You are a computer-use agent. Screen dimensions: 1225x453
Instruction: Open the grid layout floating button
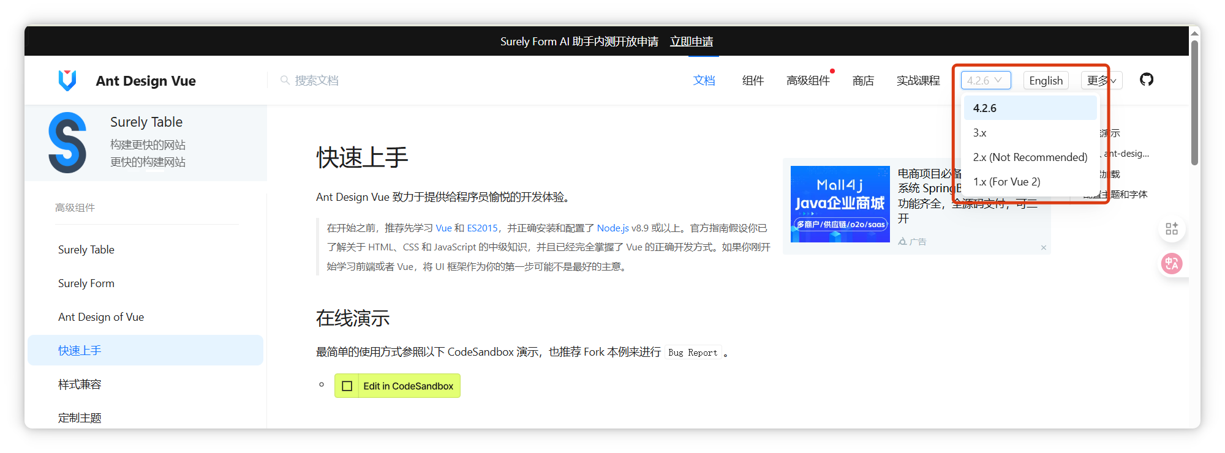point(1172,229)
